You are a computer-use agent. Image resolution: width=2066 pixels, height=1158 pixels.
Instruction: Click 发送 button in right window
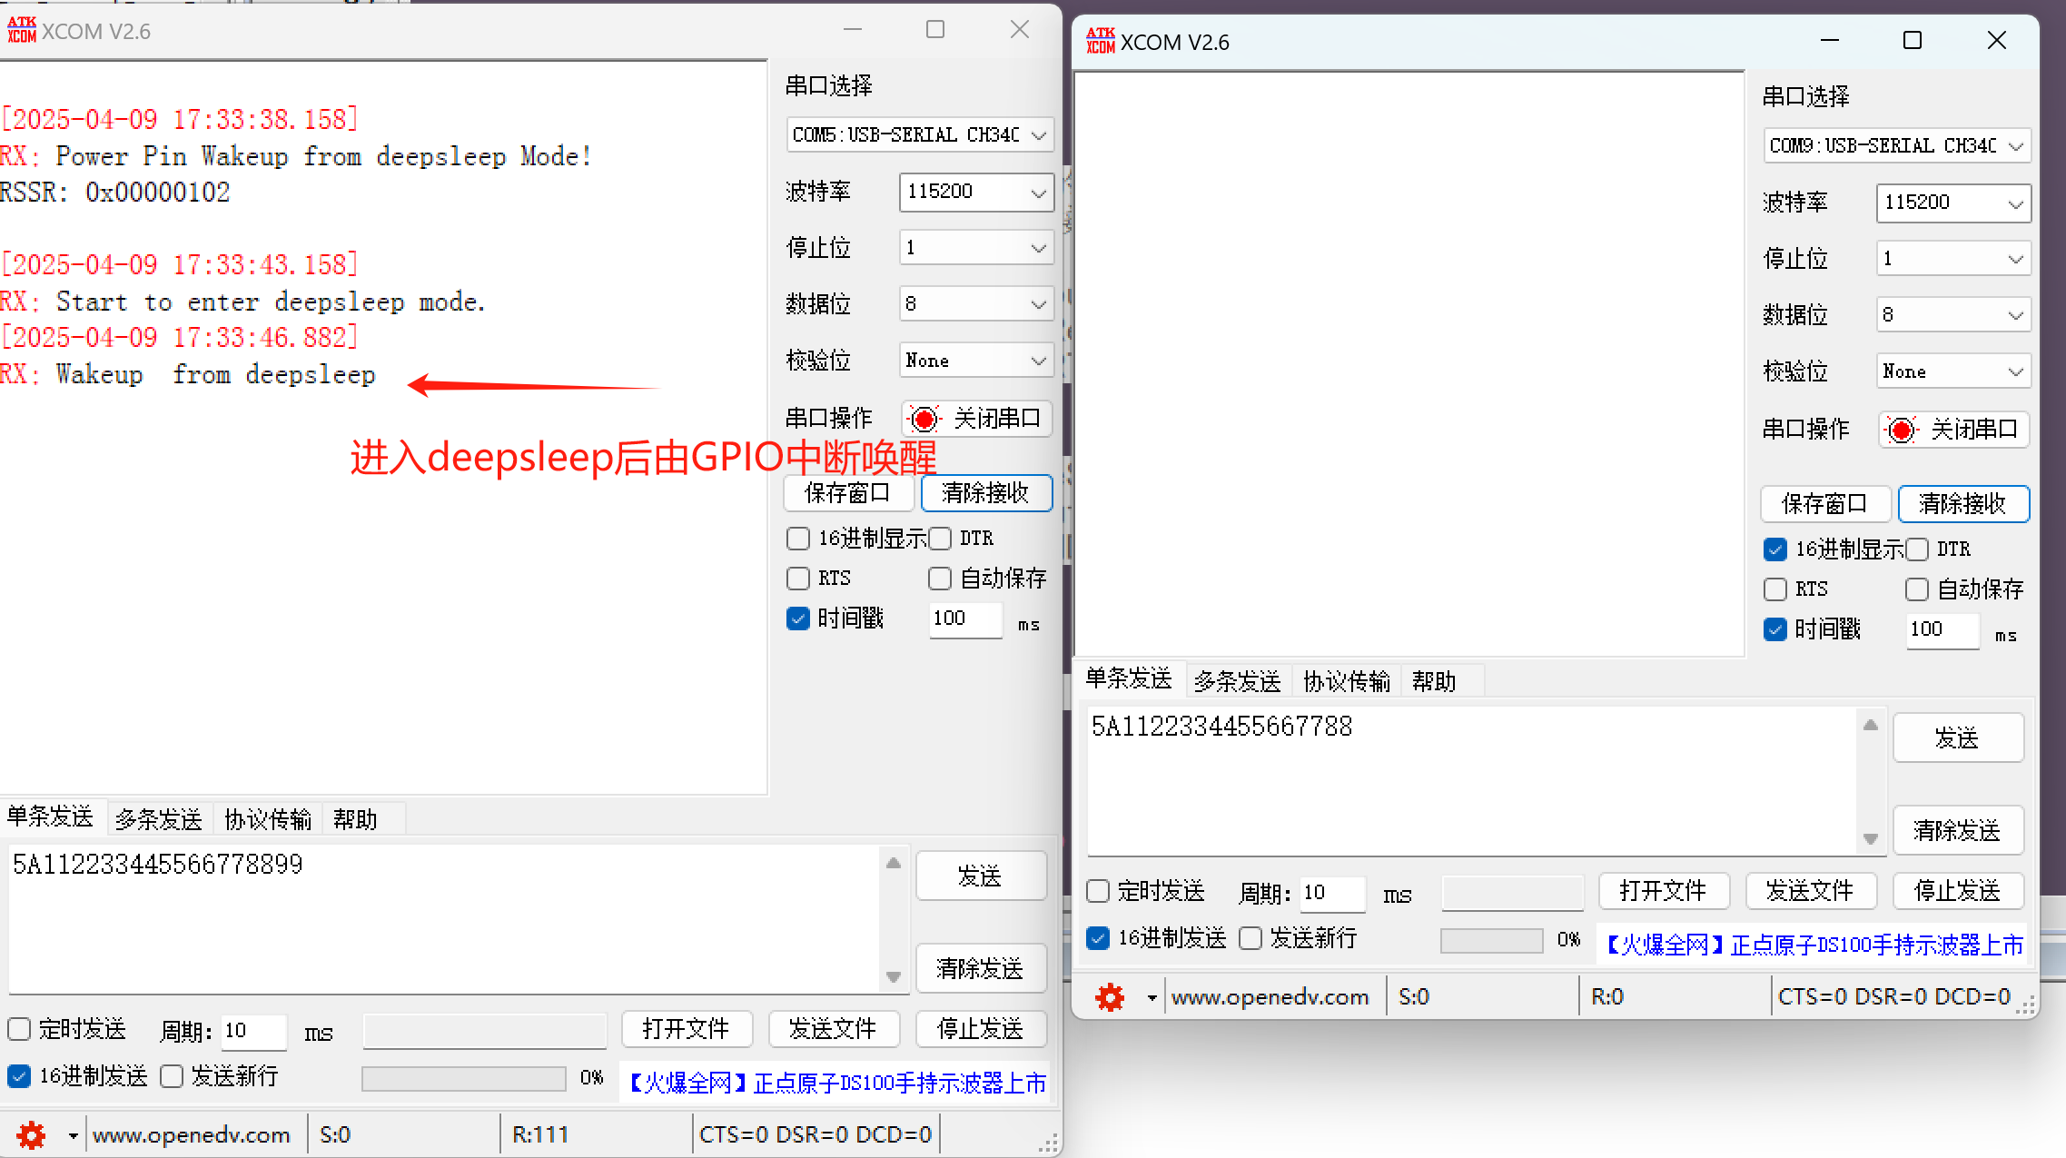point(1958,737)
